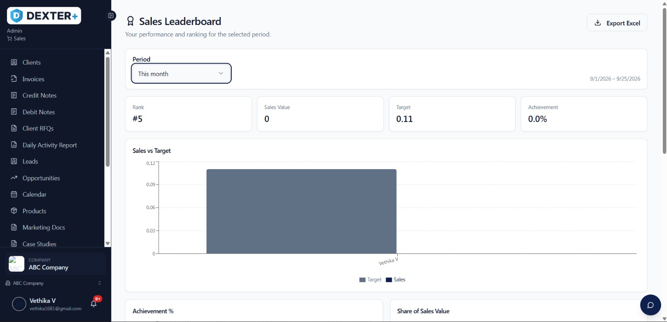Click the Calendar sidebar icon
Viewport: 667px width, 322px height.
pos(14,194)
